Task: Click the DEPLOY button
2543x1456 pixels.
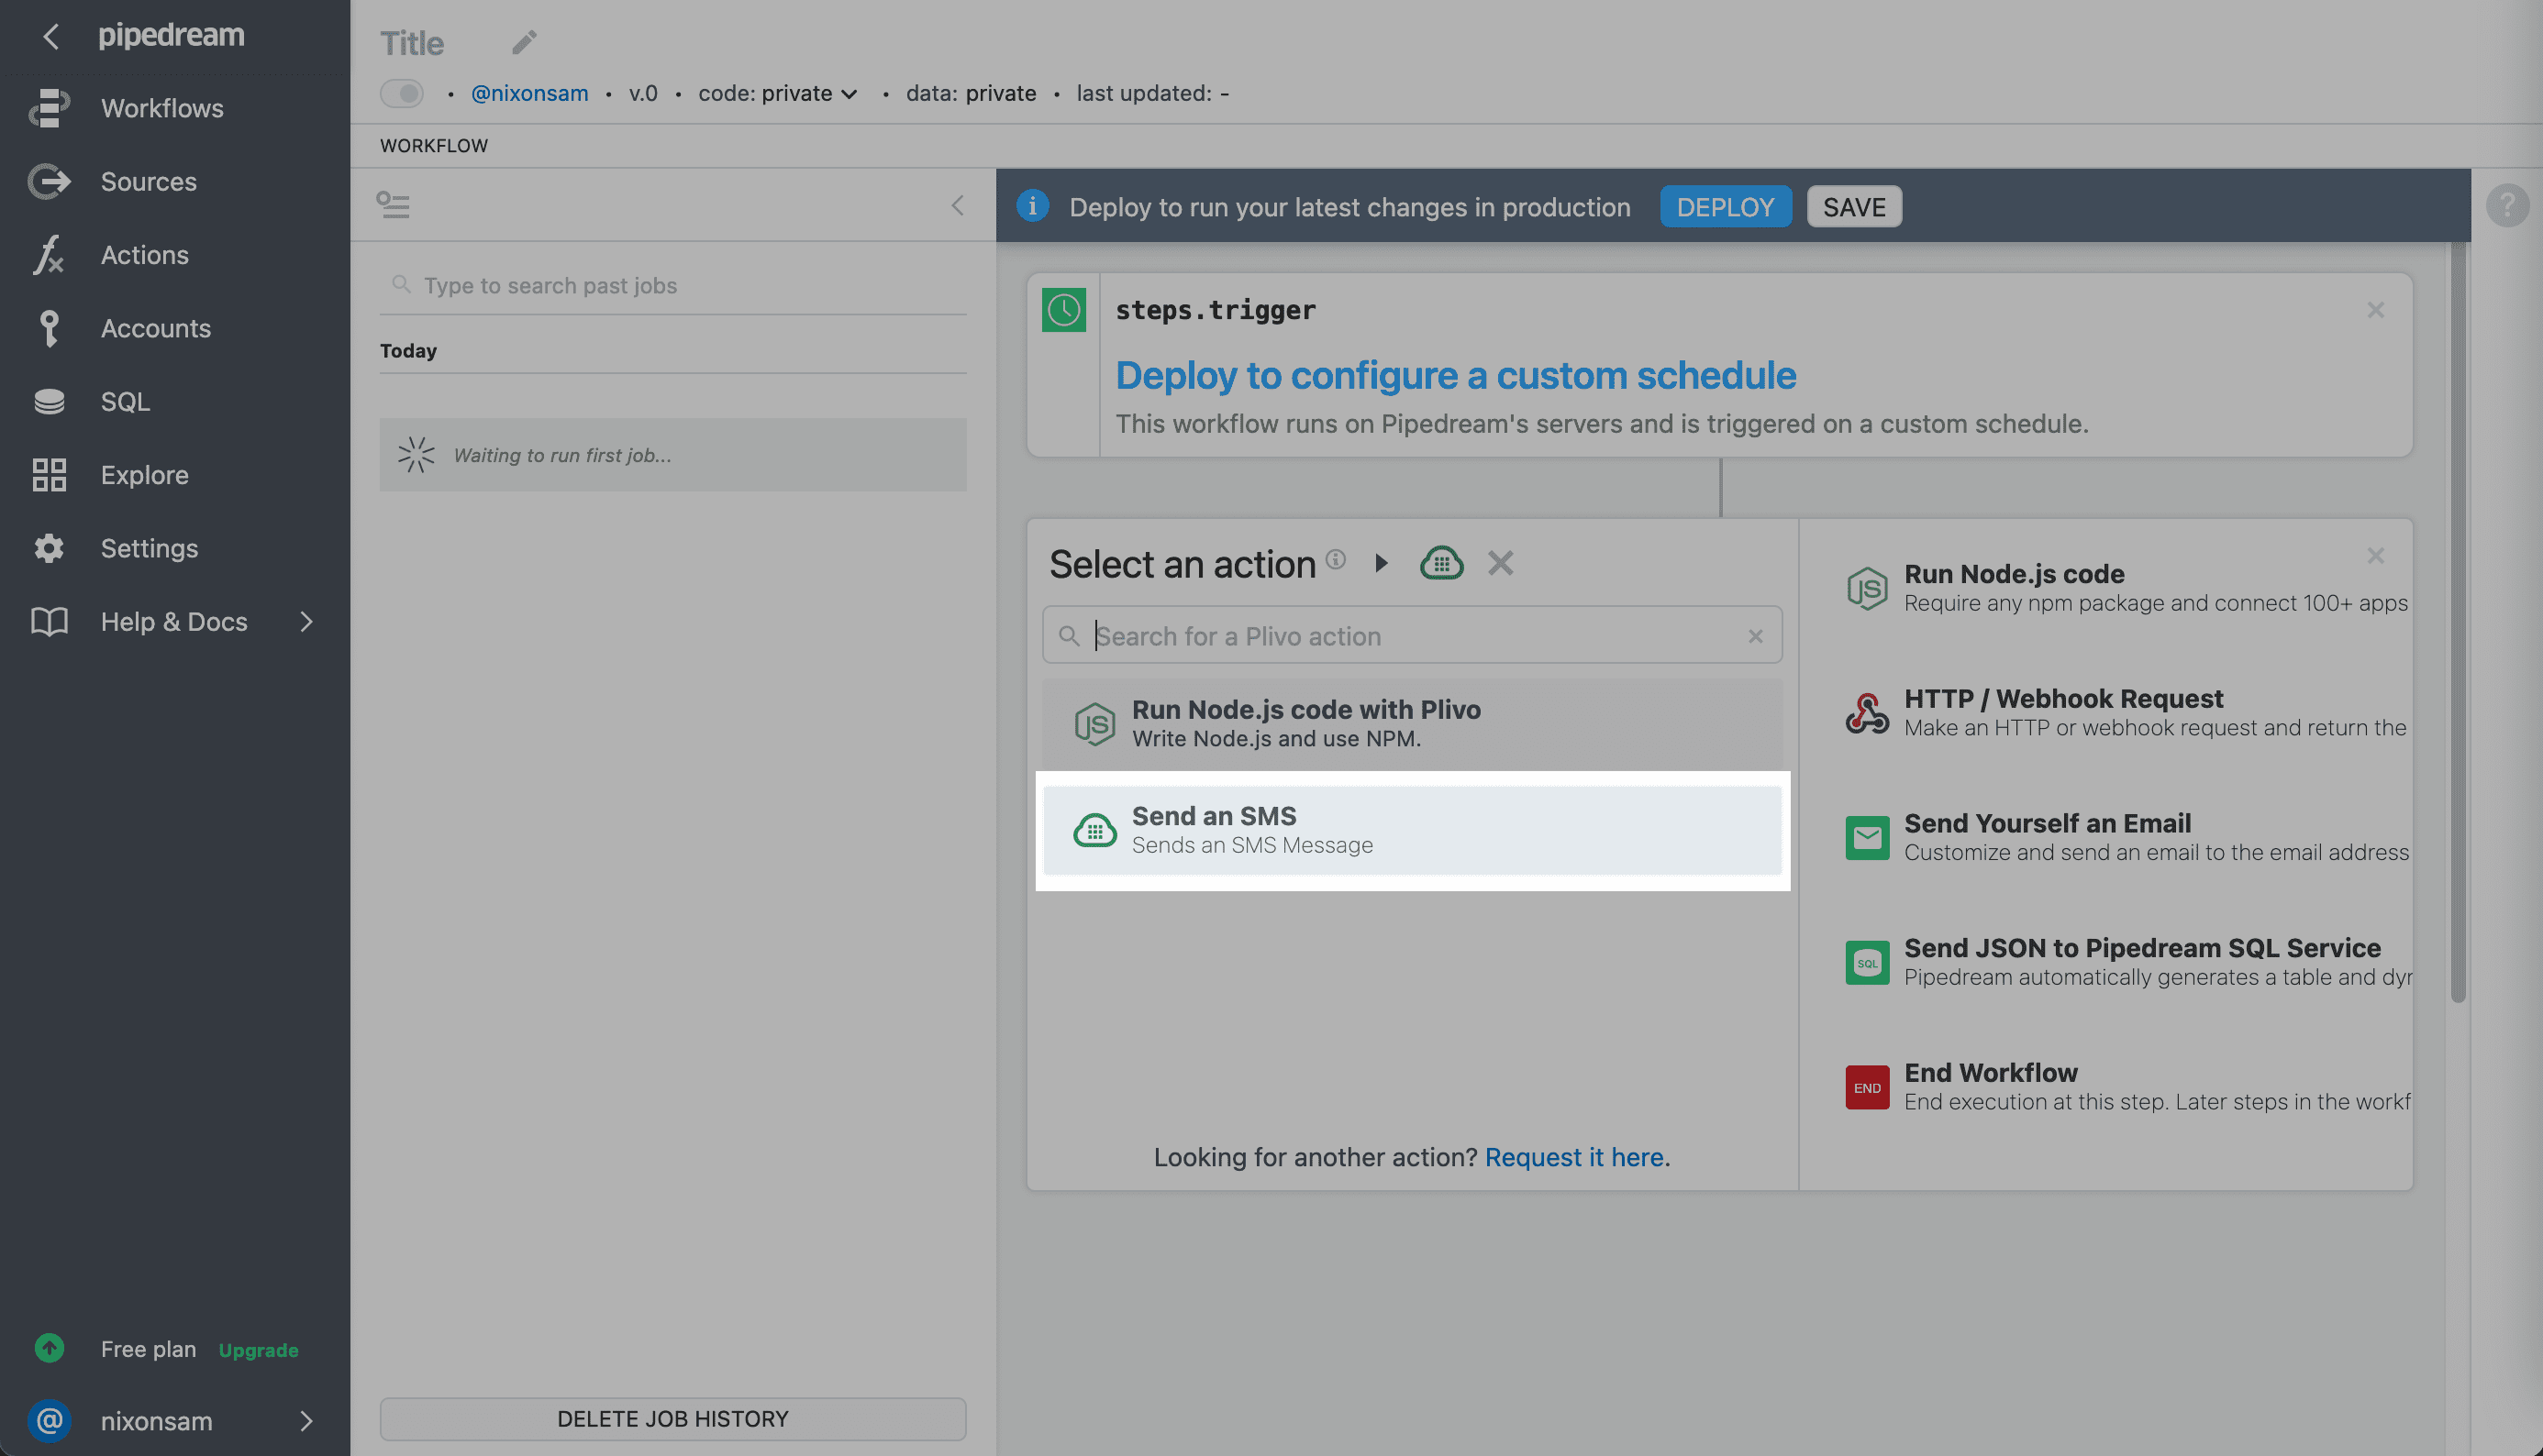Action: coord(1725,206)
